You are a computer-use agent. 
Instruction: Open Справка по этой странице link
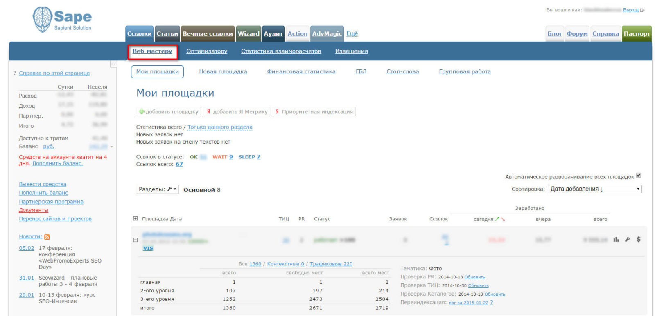(54, 73)
